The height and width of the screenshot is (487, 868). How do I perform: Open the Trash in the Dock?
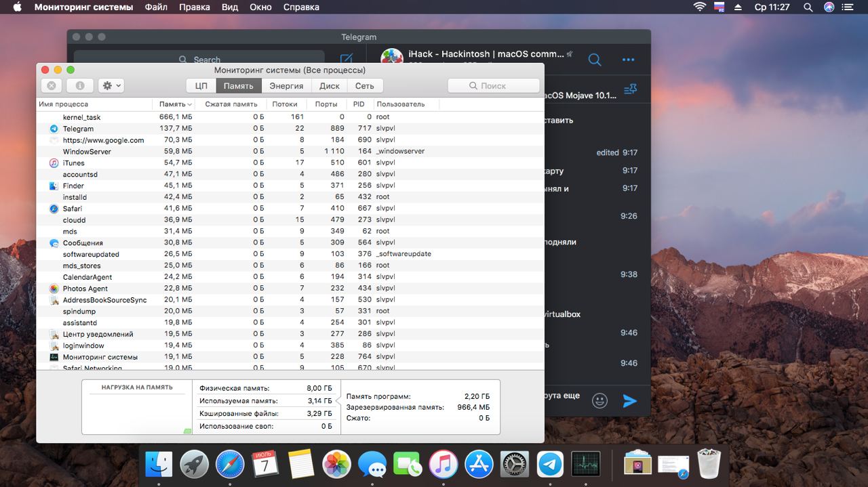point(709,464)
